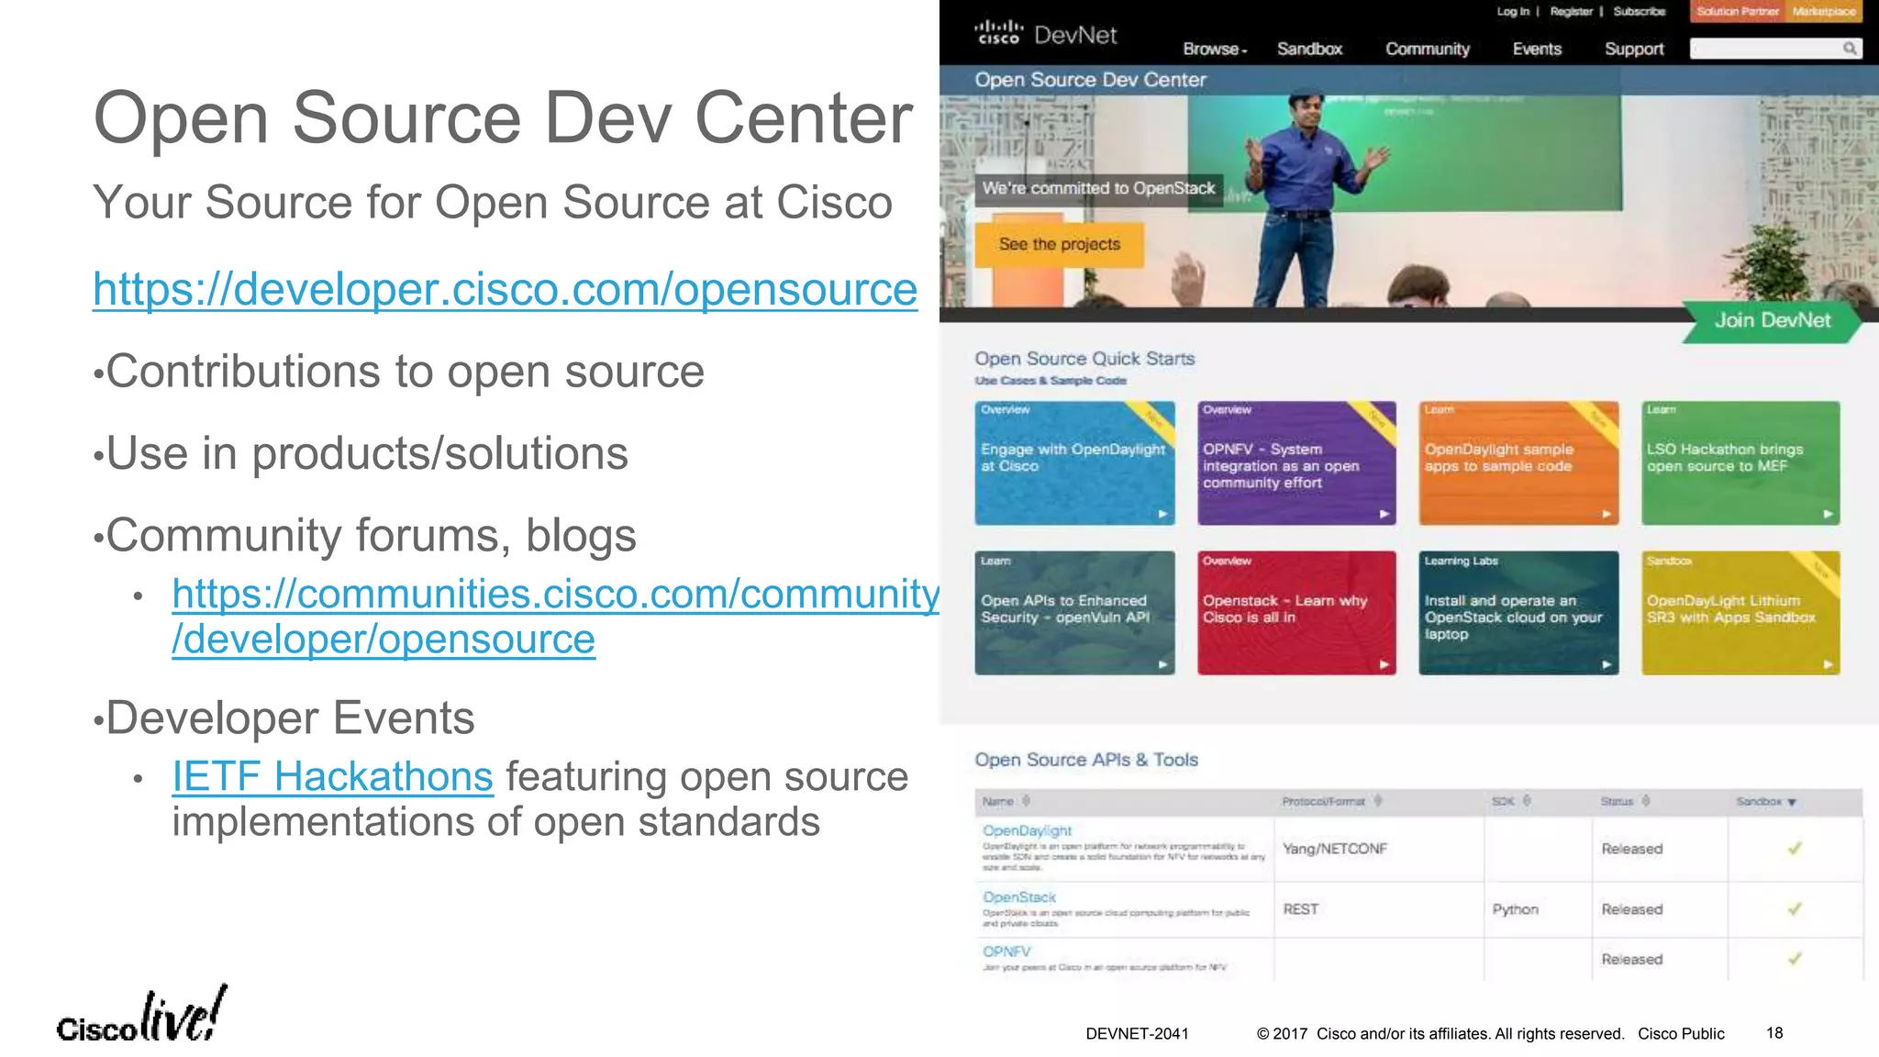Expand the Browse dropdown menu

(x=1214, y=50)
